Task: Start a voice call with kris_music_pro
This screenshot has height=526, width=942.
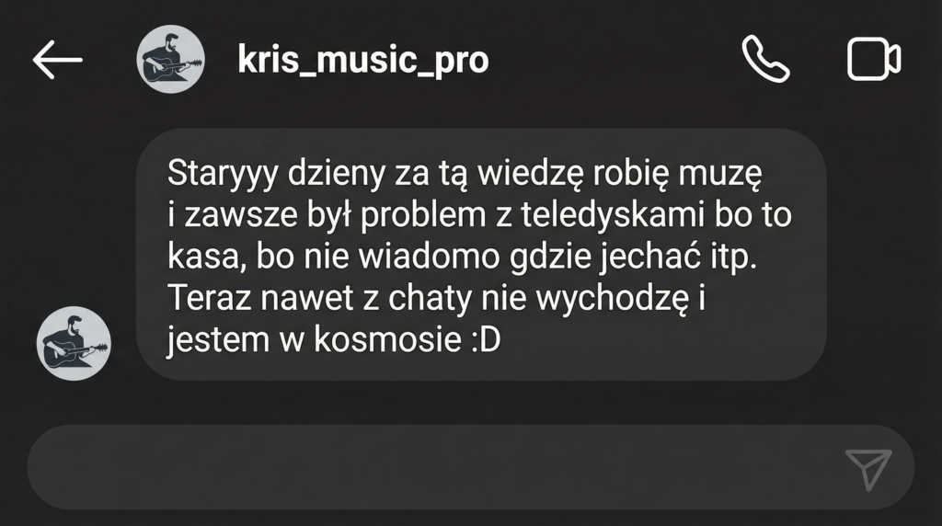Action: [x=765, y=59]
